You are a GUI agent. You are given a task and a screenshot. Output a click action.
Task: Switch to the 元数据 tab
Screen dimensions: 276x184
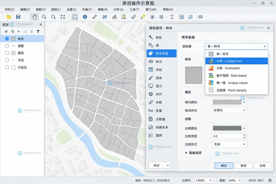tap(162, 119)
